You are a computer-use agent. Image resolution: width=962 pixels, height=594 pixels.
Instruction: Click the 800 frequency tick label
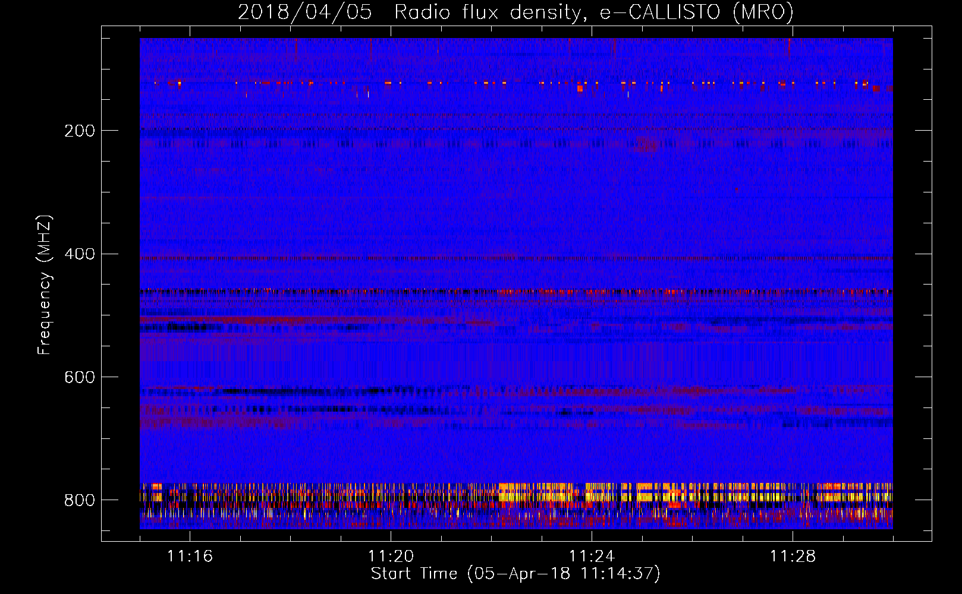click(x=80, y=500)
